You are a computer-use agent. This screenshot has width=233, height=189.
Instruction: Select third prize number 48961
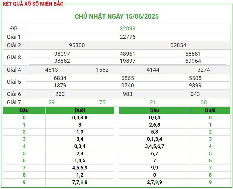pos(127,54)
